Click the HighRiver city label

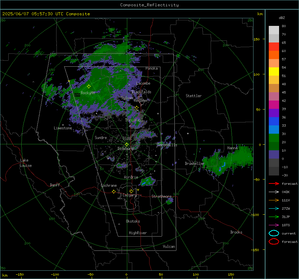[x=138, y=233]
